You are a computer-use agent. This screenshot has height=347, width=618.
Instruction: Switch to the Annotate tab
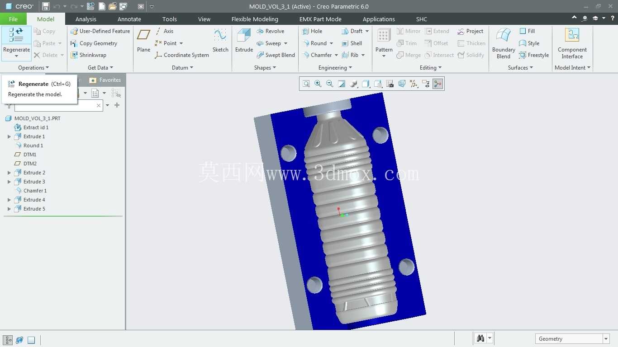[x=129, y=19]
